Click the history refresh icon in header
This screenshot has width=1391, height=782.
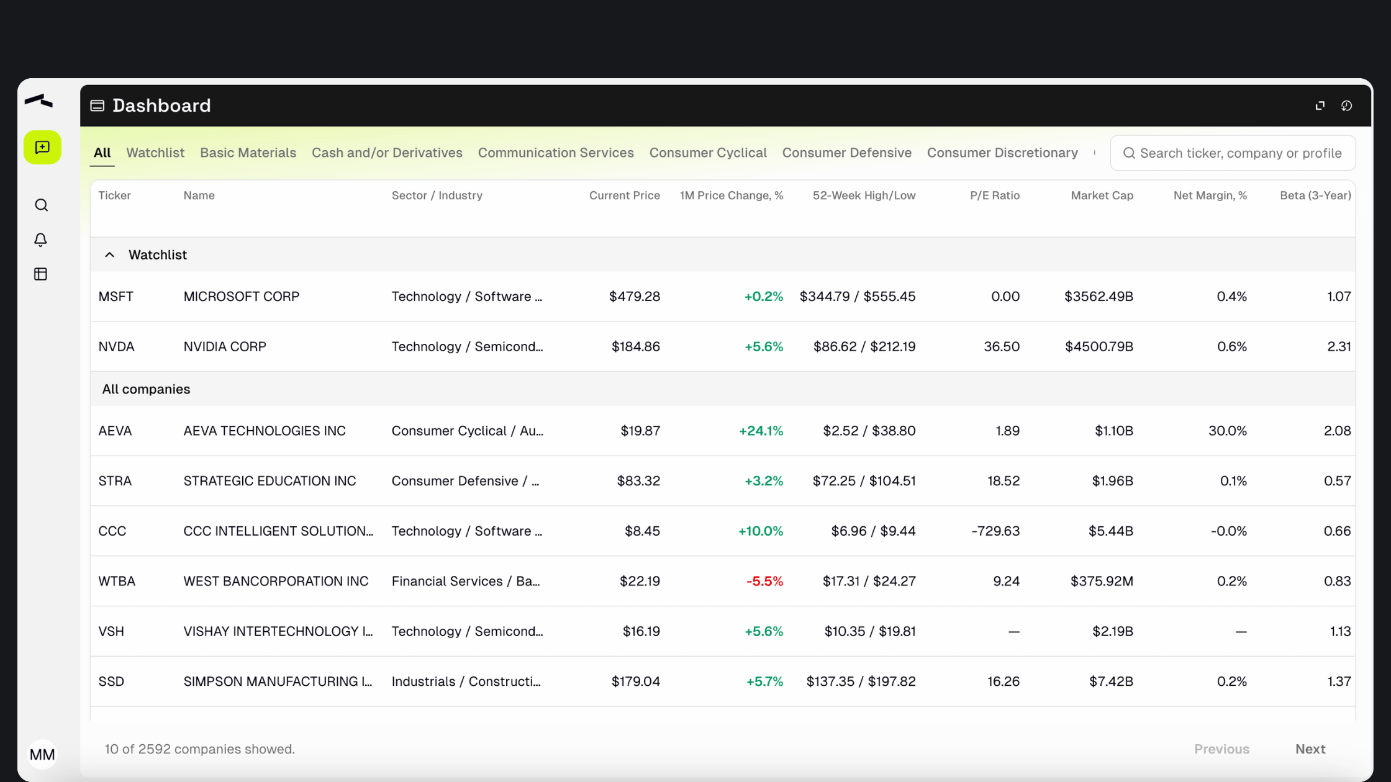click(x=1346, y=106)
